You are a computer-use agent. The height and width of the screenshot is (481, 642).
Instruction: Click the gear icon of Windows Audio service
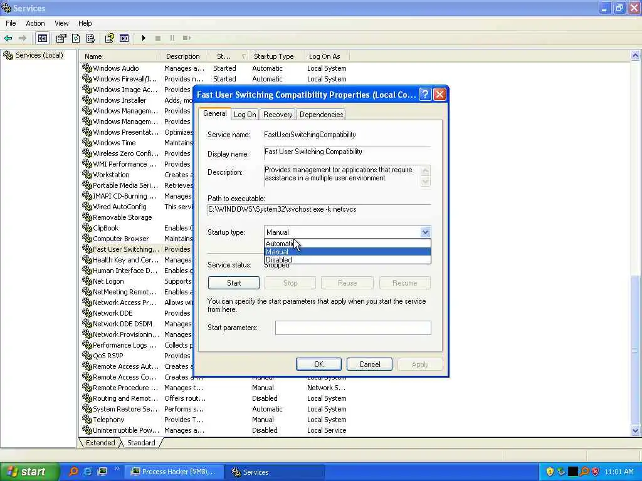click(87, 68)
